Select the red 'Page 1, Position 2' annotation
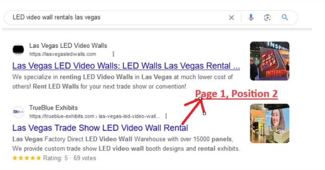Screen dimensions: 325x170 click(x=236, y=94)
